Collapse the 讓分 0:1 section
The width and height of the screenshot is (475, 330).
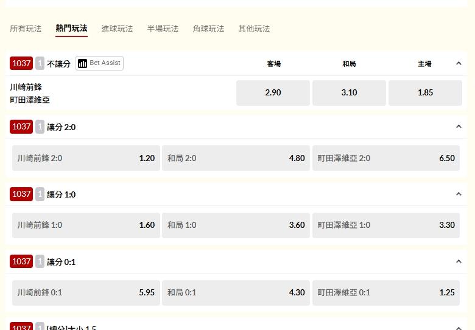(459, 261)
